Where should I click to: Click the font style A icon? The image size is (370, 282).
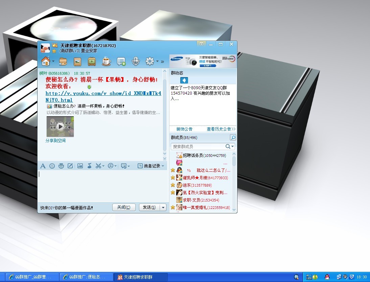[x=43, y=166]
